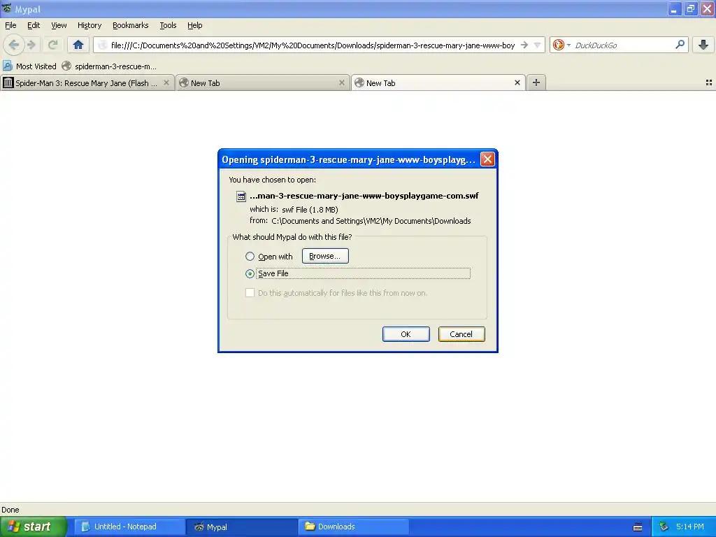
Task: Show all tabs grid icon
Action: click(x=709, y=83)
